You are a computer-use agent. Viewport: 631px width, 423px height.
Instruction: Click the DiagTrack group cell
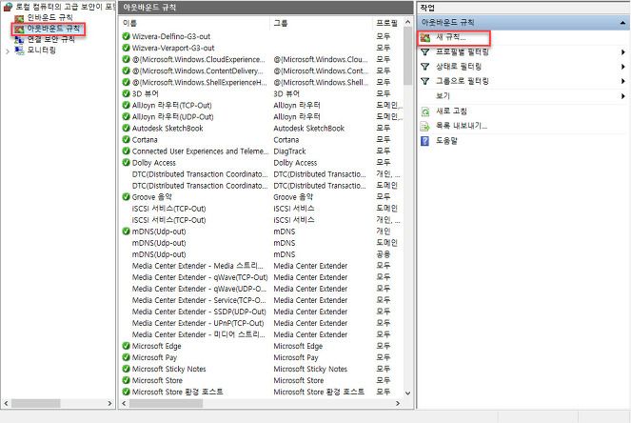tap(289, 151)
